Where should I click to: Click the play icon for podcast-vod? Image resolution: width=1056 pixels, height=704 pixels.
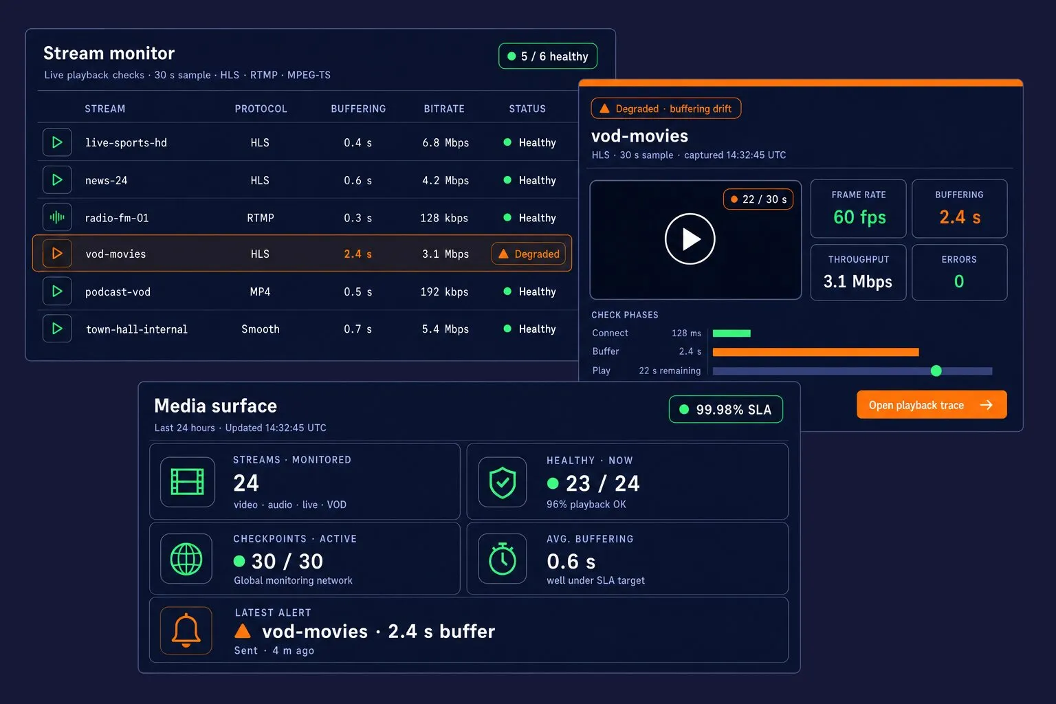[57, 291]
